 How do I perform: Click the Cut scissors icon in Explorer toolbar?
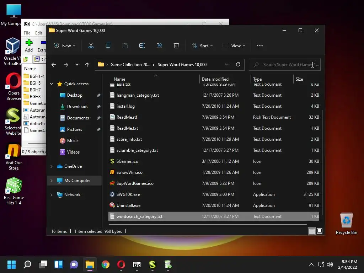(x=91, y=46)
